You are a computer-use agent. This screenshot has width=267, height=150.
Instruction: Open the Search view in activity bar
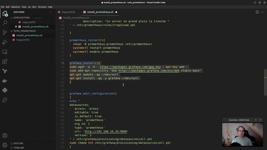pyautogui.click(x=5, y=23)
